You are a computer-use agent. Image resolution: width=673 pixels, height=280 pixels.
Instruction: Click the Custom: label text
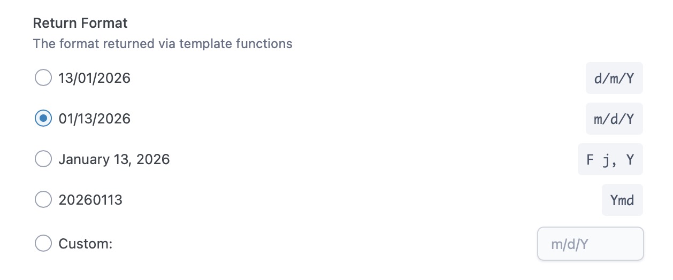pyautogui.click(x=86, y=244)
